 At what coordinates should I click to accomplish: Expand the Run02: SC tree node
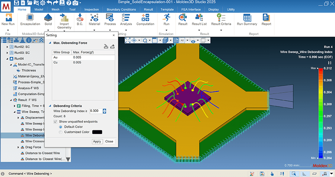pos(7,47)
